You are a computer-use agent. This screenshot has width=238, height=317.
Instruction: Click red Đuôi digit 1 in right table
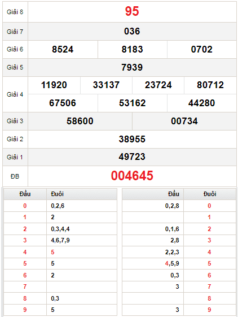click(x=209, y=217)
